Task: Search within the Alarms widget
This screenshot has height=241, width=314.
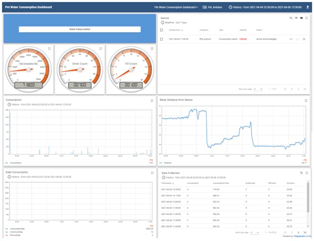Action: [x=291, y=18]
